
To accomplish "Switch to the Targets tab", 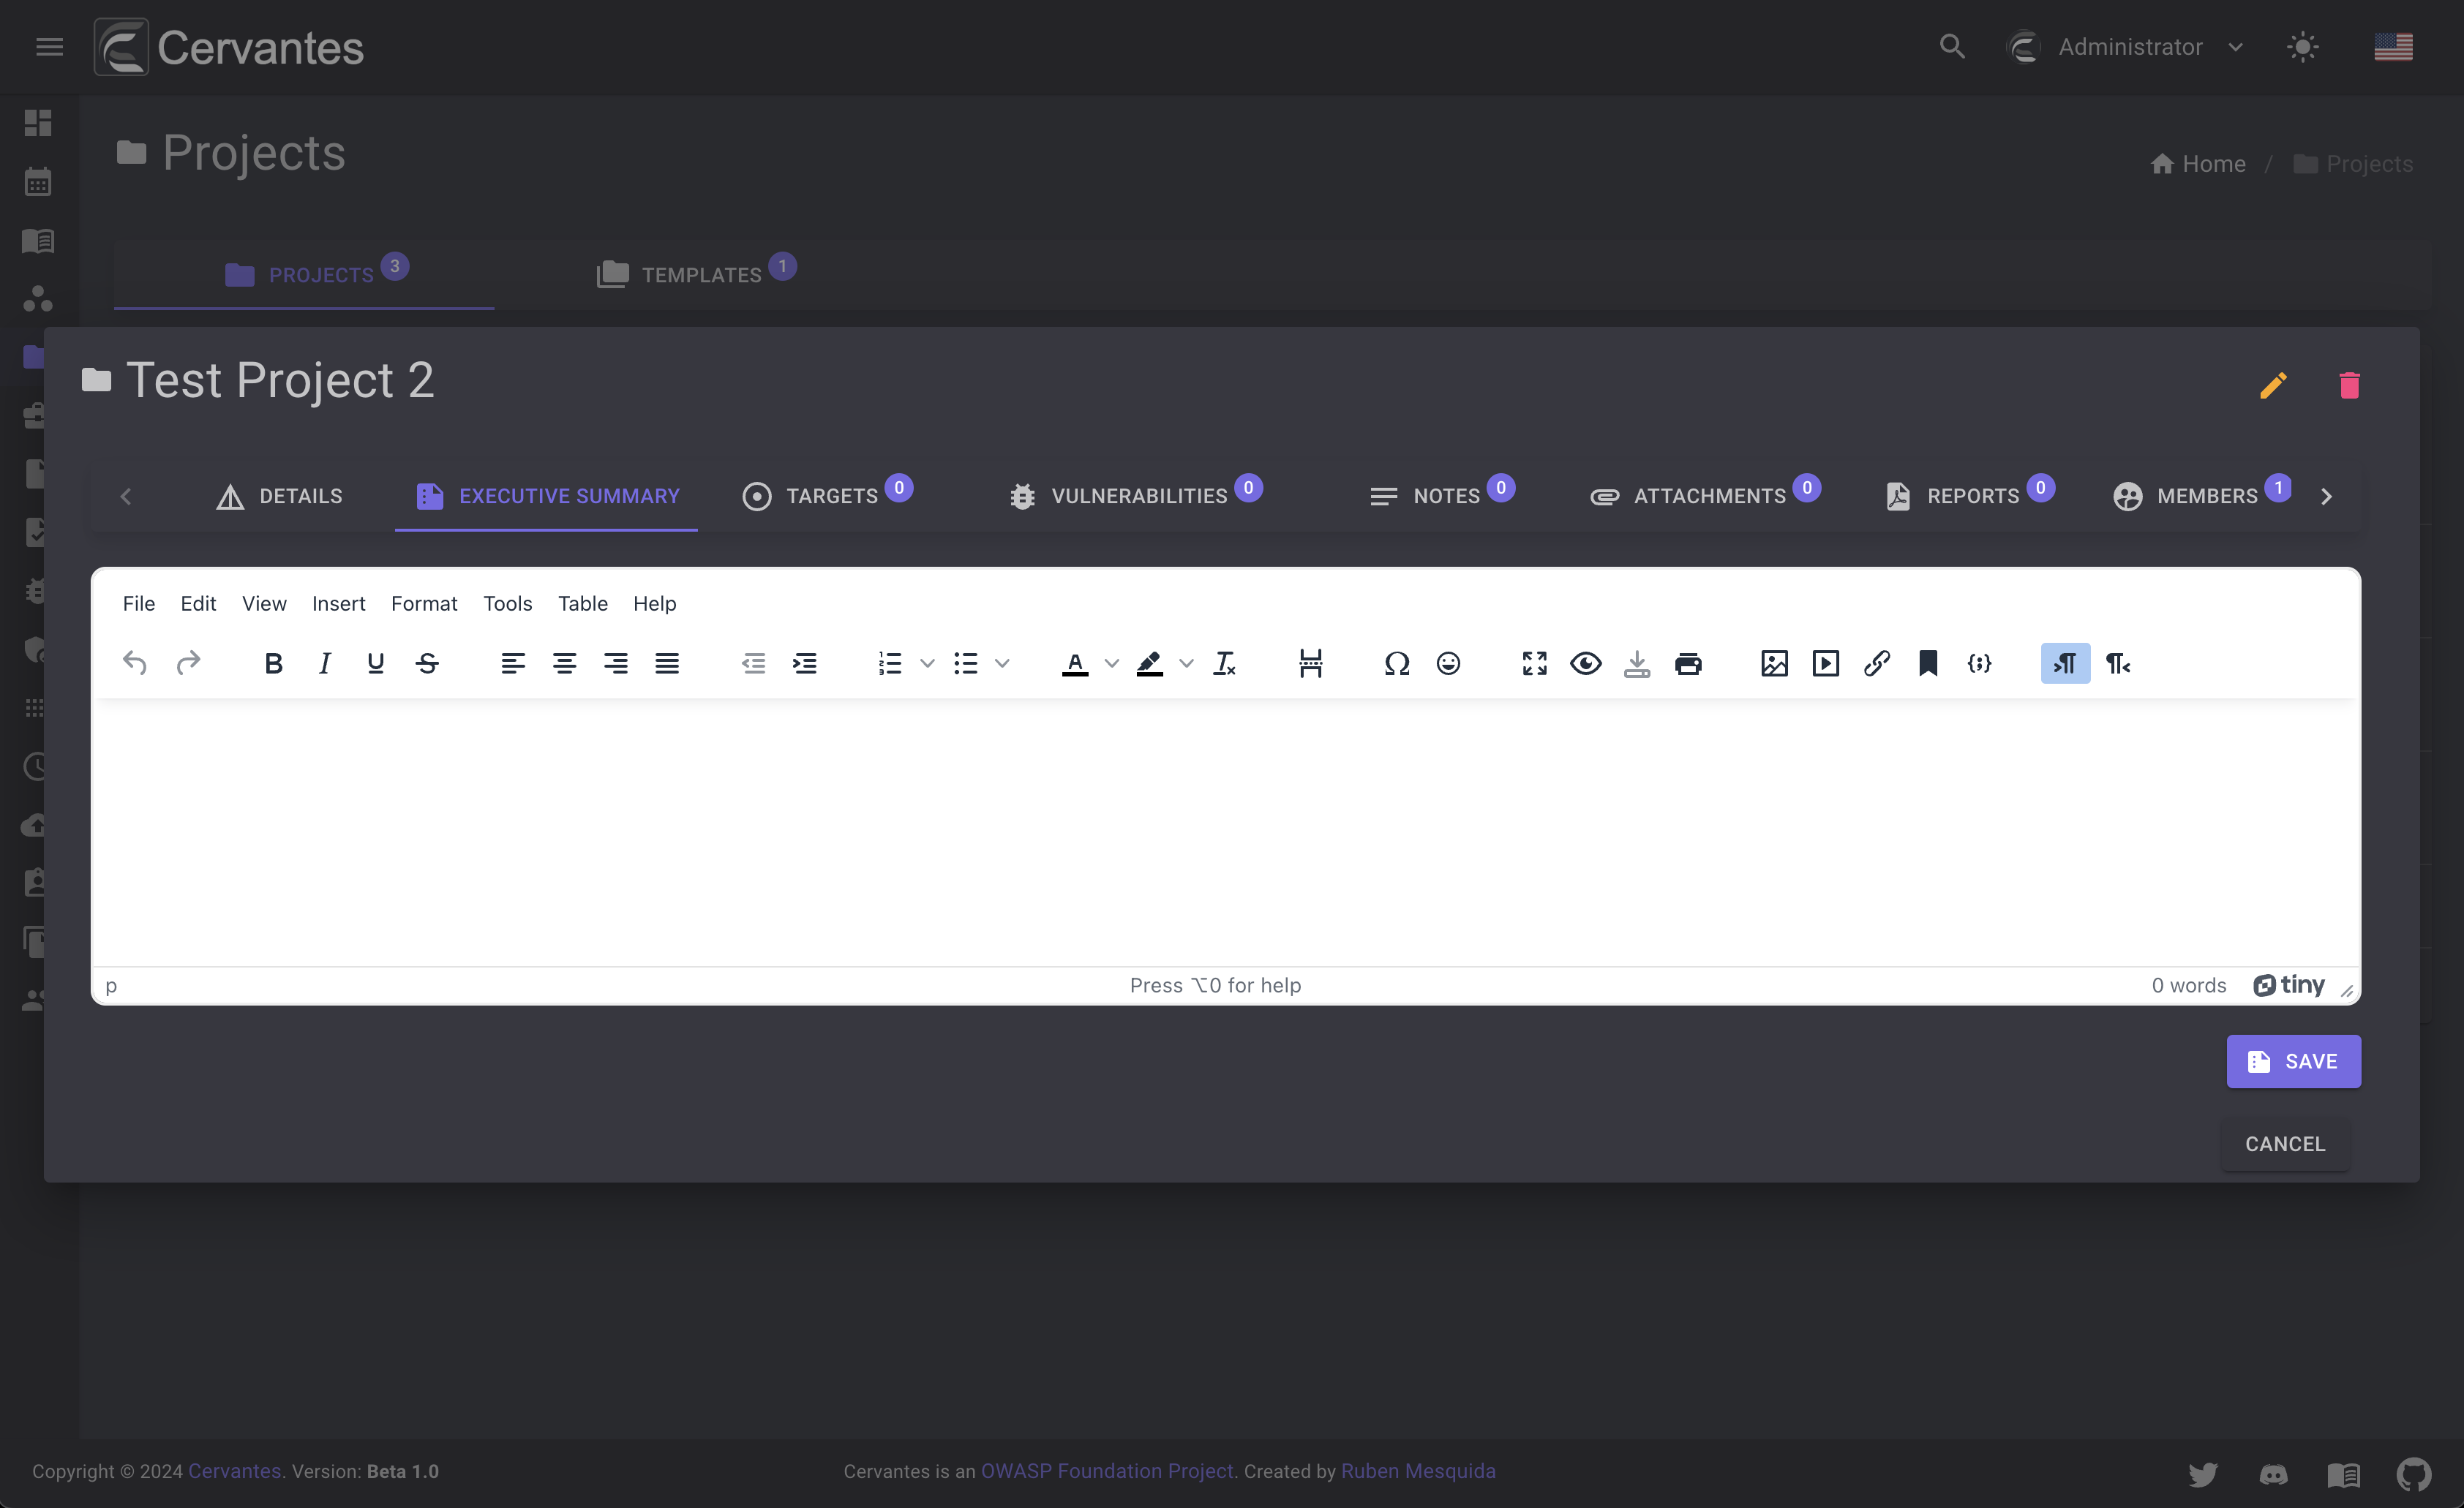I will click(x=828, y=496).
